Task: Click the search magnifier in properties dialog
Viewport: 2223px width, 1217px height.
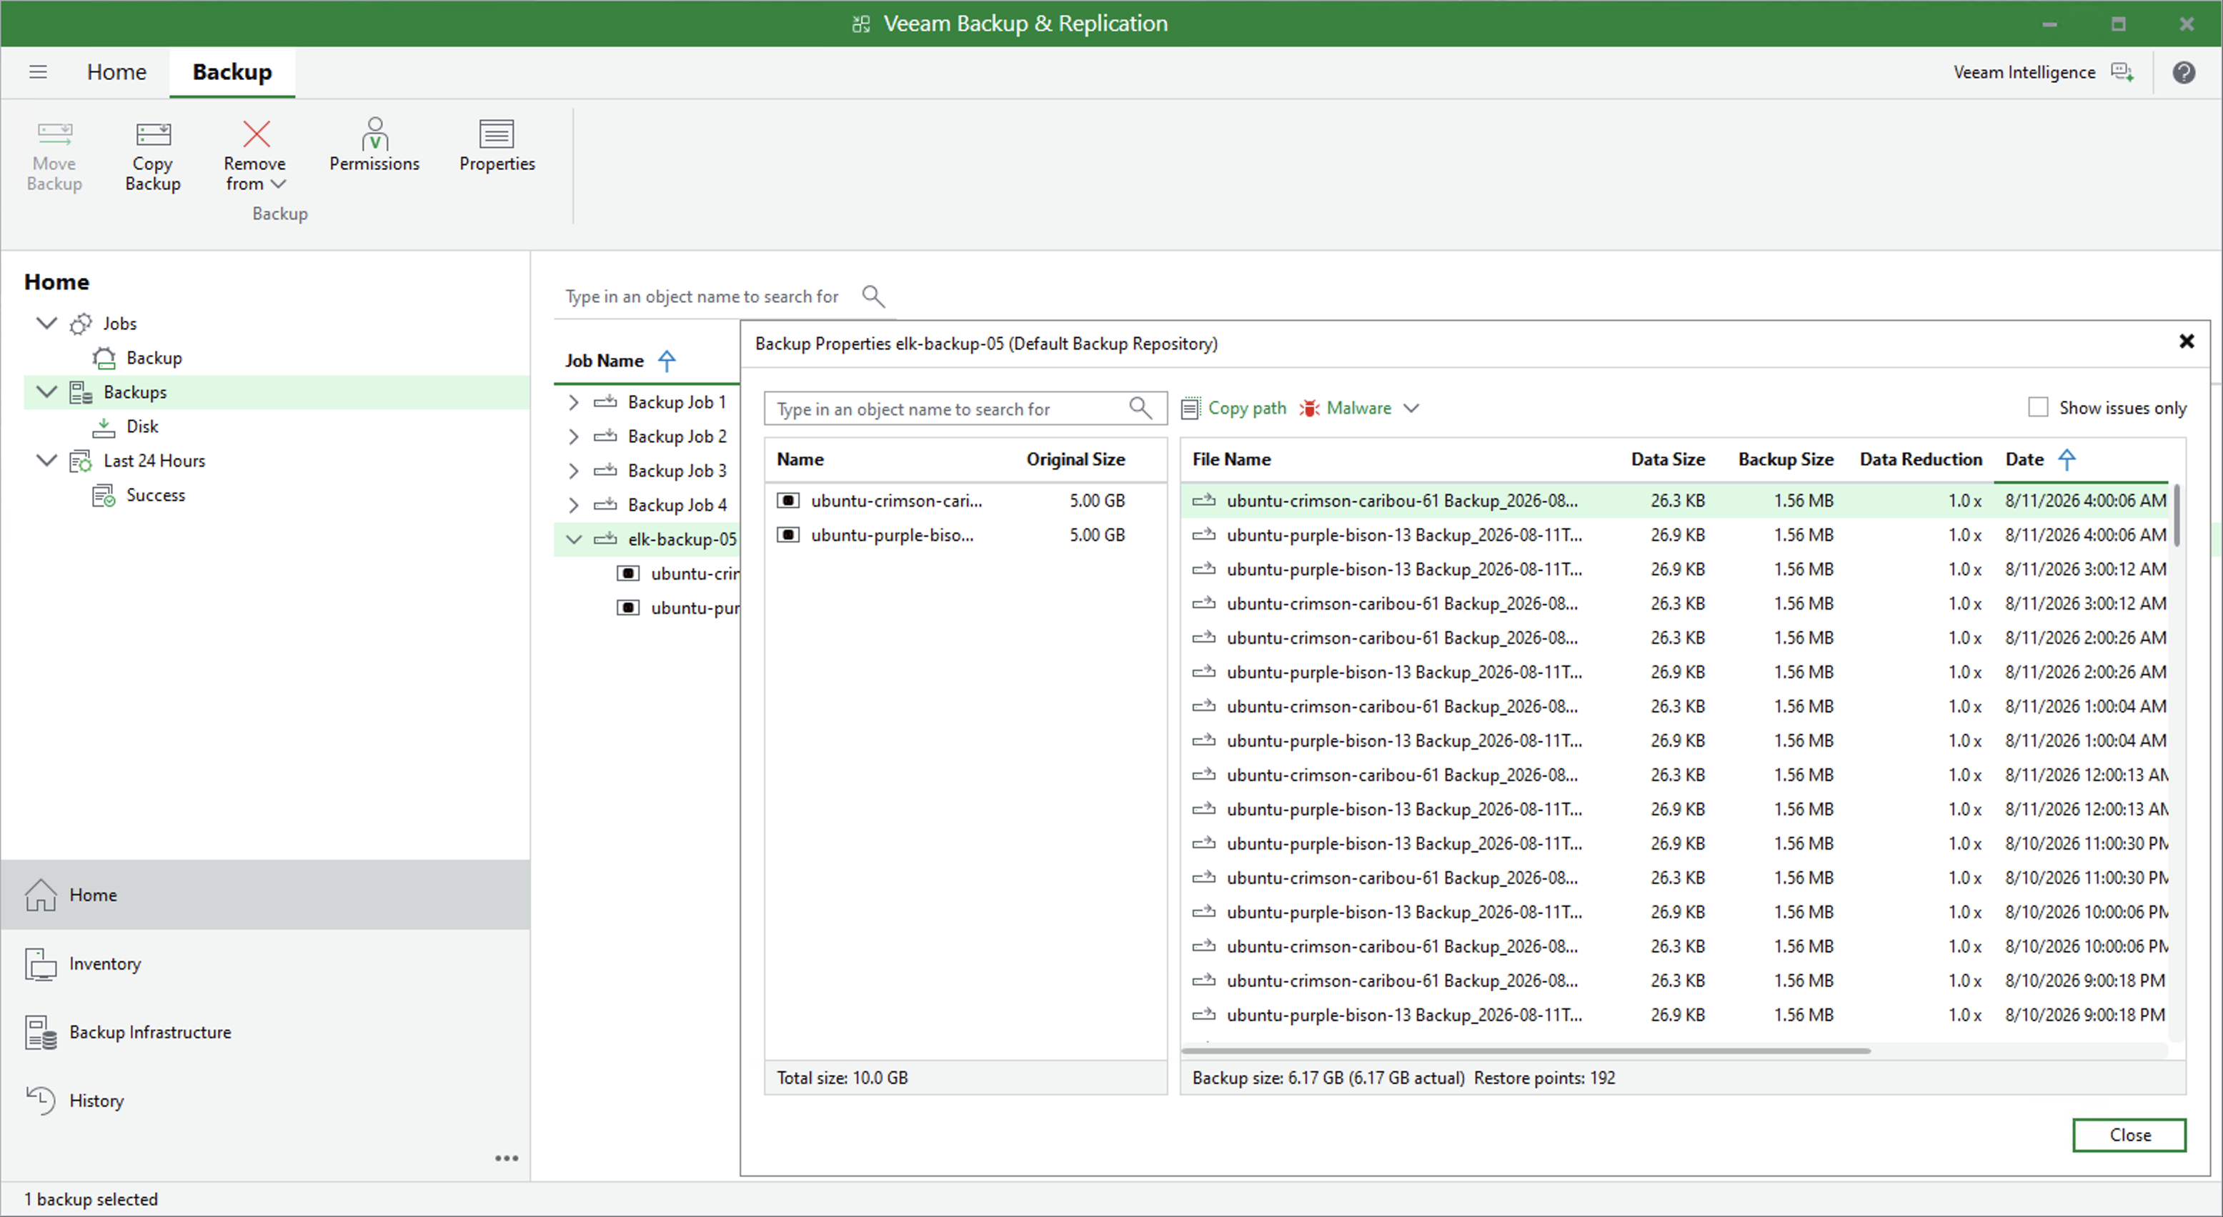Action: point(1141,408)
